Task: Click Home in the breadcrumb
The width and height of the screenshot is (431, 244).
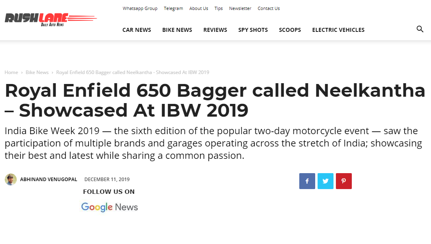Action: 11,72
